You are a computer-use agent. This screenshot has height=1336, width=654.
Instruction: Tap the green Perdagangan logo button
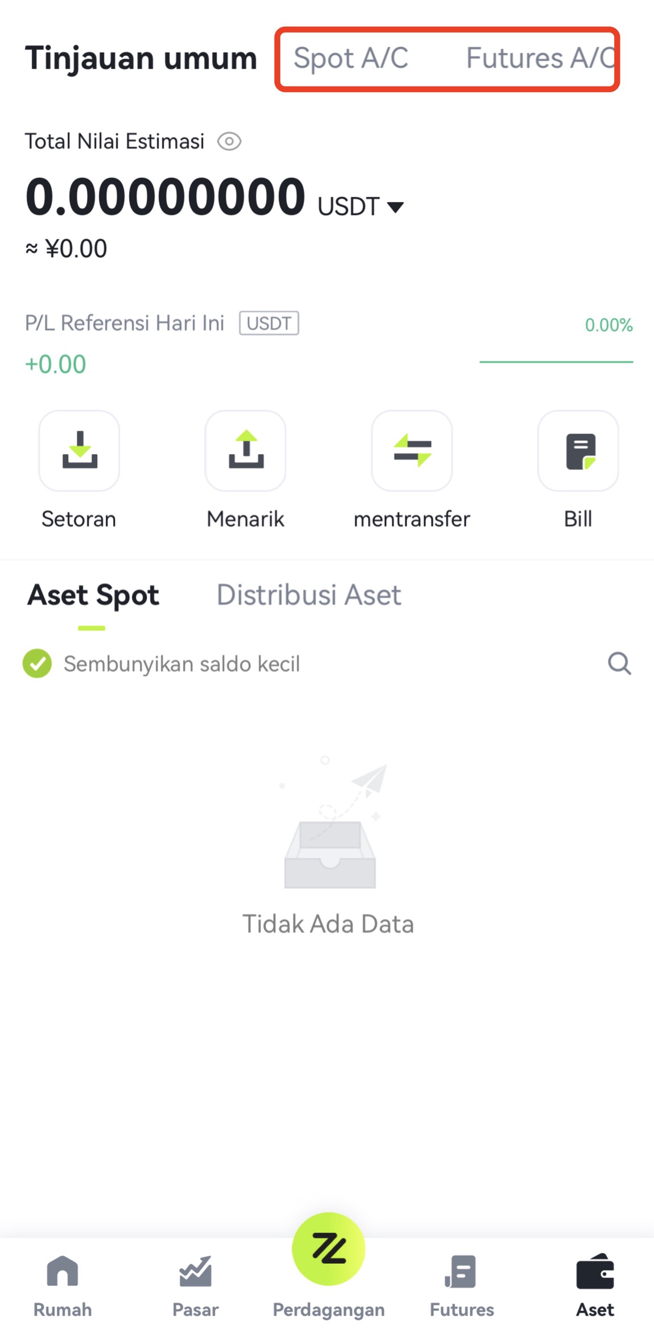pyautogui.click(x=328, y=1249)
